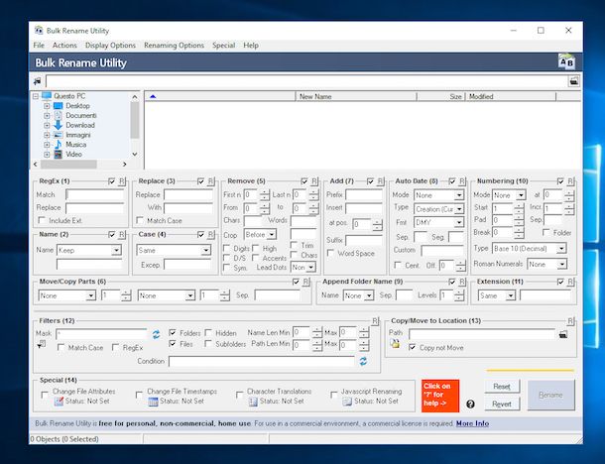Click the Revert button
Screen dimensions: 605x464
pos(502,404)
